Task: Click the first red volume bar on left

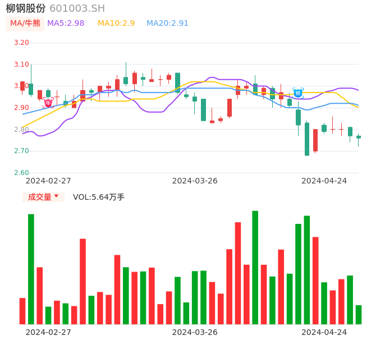Action: (x=22, y=311)
